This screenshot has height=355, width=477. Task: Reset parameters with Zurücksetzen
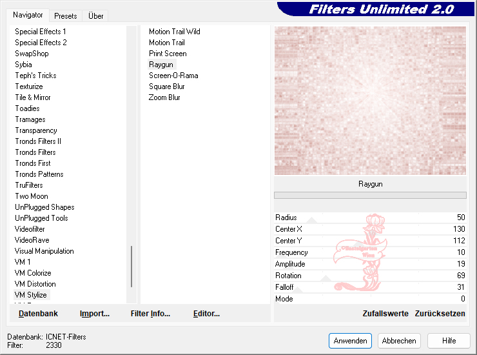440,314
